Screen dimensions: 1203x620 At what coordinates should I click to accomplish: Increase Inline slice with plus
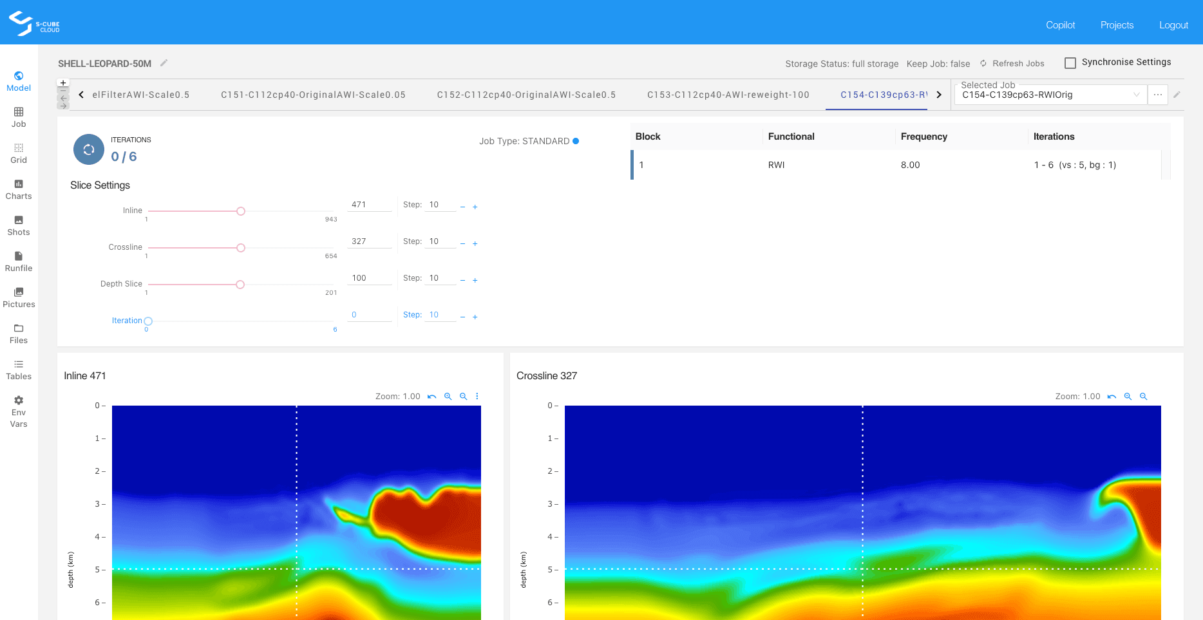[x=475, y=207]
